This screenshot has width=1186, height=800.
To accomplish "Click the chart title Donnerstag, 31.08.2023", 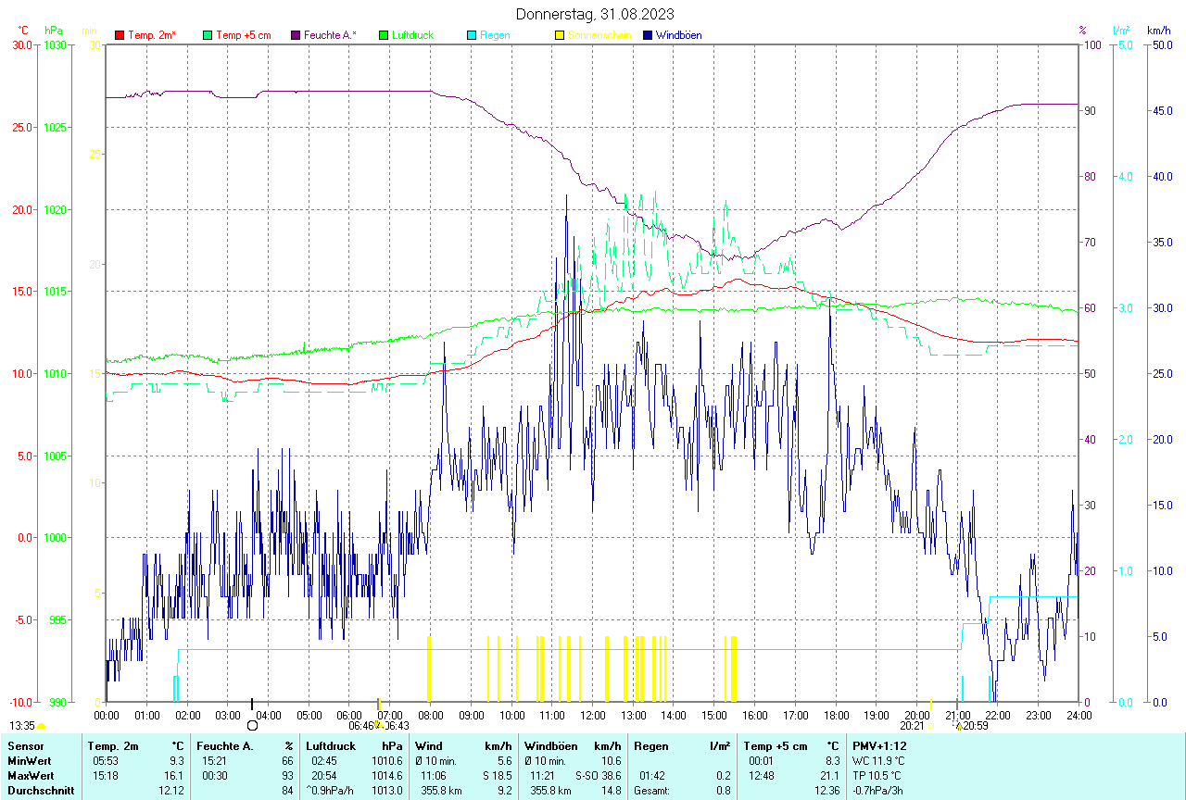I will click(596, 14).
